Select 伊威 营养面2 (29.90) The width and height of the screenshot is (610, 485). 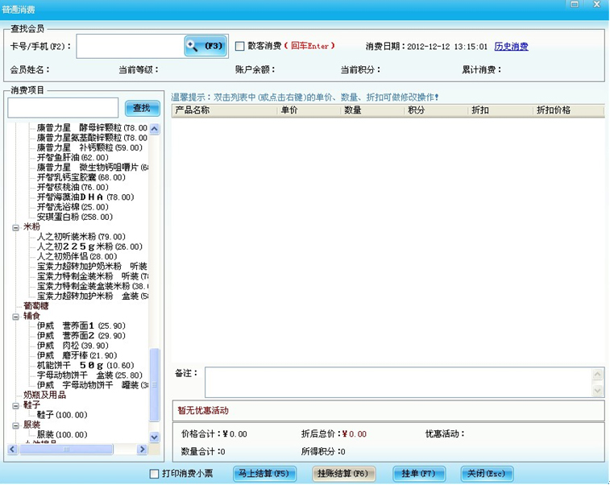tap(81, 336)
